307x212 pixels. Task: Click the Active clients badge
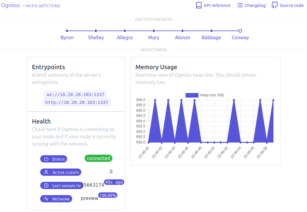(61, 172)
